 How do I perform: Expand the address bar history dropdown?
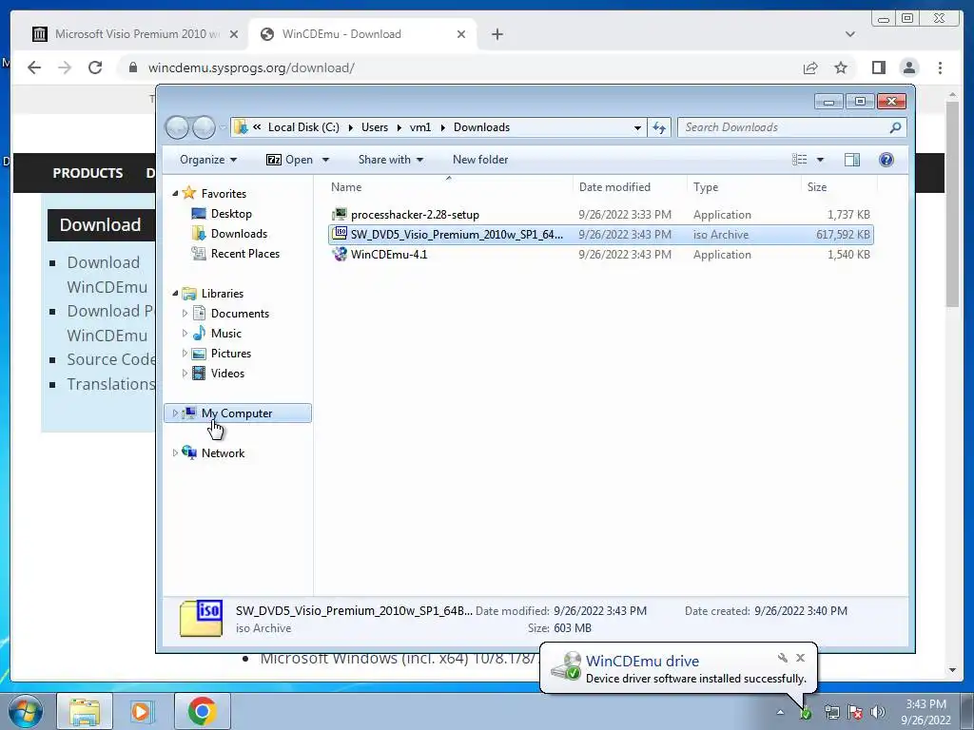click(637, 127)
